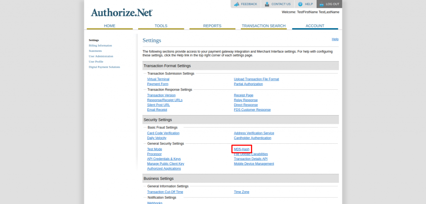
Task: Click the General Security Settings label
Action: [x=166, y=143]
